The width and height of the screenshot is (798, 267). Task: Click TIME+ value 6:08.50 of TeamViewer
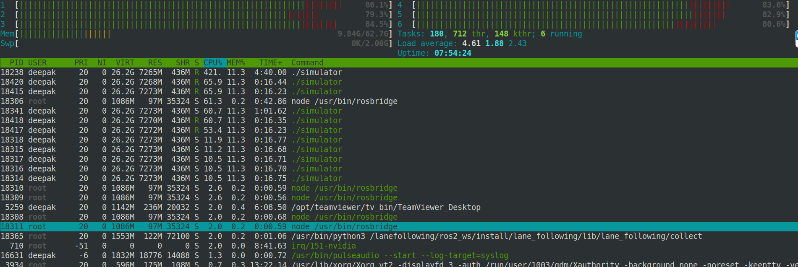[271, 207]
